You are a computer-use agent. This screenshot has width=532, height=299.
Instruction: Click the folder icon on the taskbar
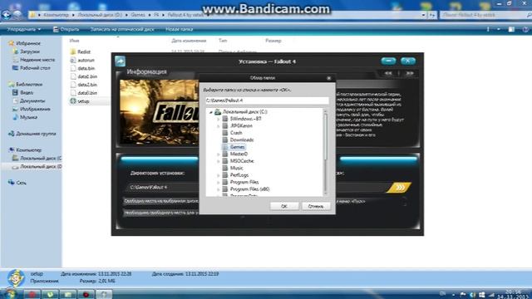click(x=68, y=295)
